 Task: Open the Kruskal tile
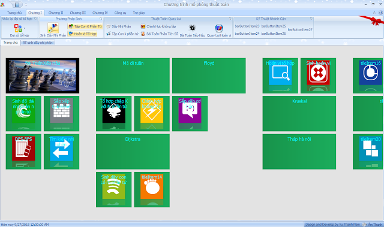(299, 114)
